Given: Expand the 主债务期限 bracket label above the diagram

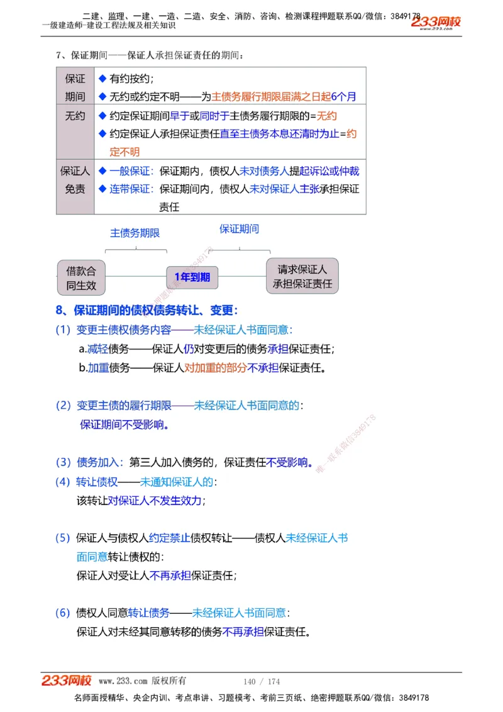Looking at the screenshot, I should point(136,233).
